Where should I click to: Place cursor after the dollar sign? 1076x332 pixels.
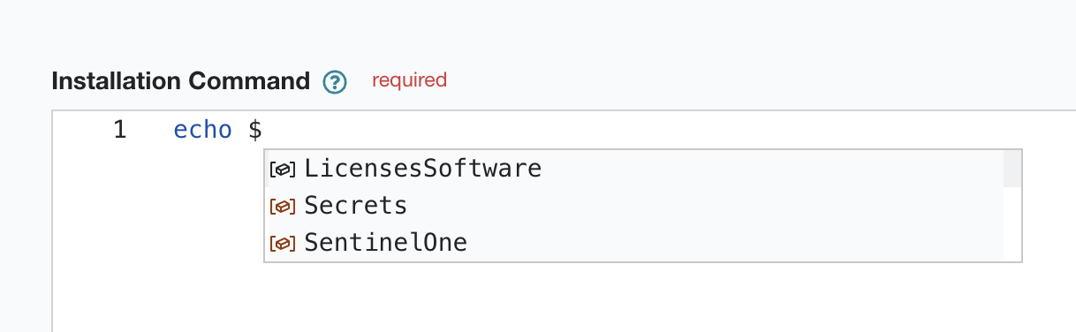click(x=263, y=131)
